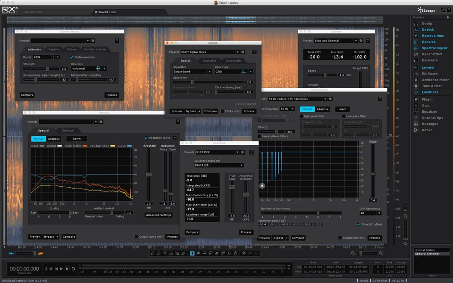Open Remove Hum presets 50 Hz dropdown
This screenshot has width=453, height=283.
click(298, 99)
